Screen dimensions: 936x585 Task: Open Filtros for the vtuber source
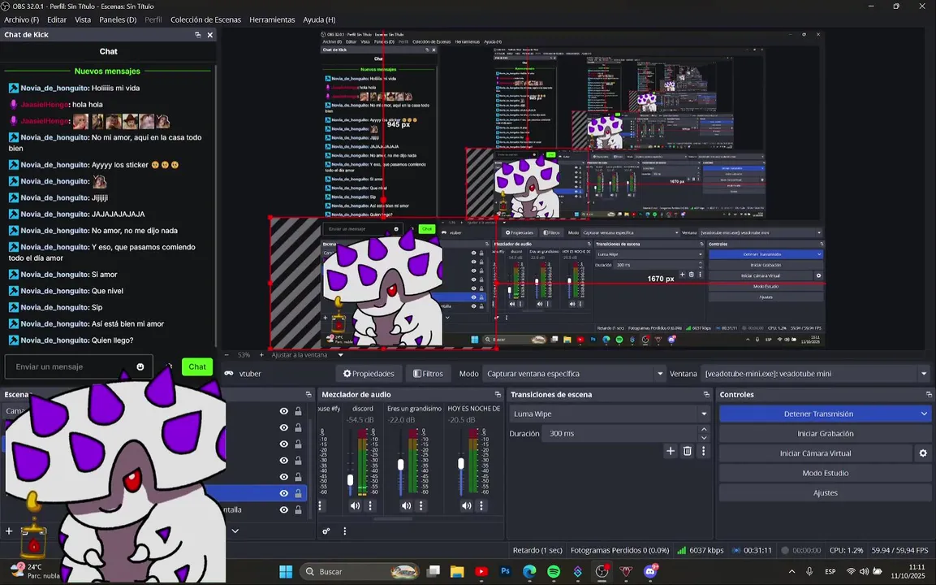click(428, 374)
